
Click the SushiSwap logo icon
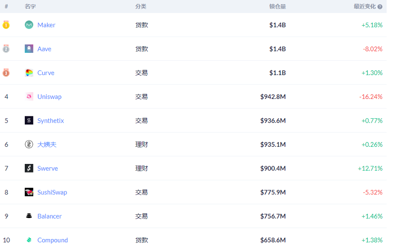29,192
